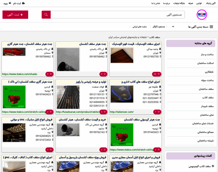Select ساخت سوله similar group

[x=207, y=80]
